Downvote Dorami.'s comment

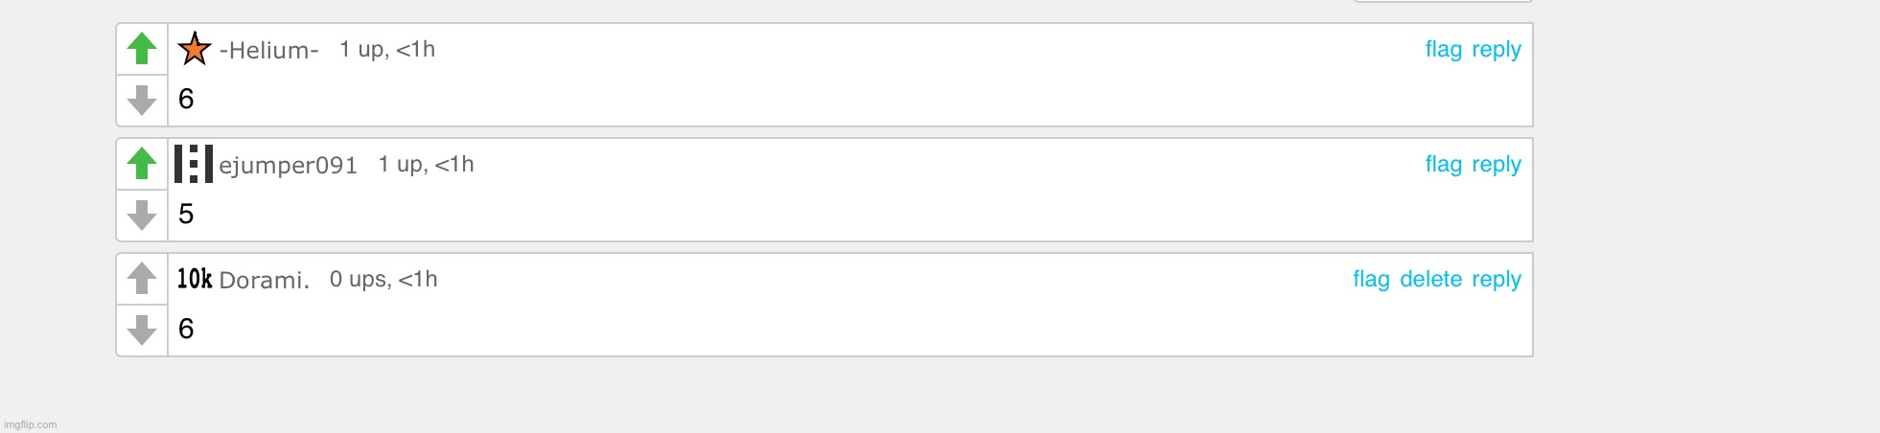click(x=142, y=330)
